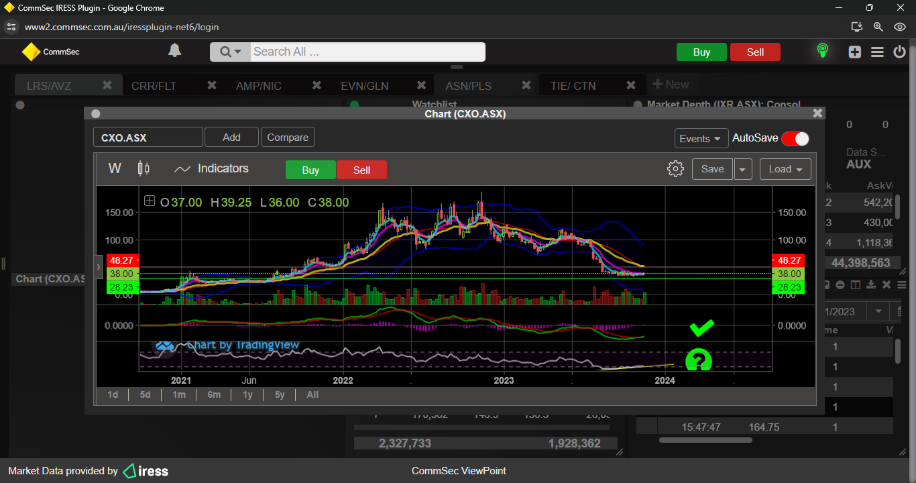
Task: Click the green Buy button in the chart toolbar
Action: click(x=310, y=170)
